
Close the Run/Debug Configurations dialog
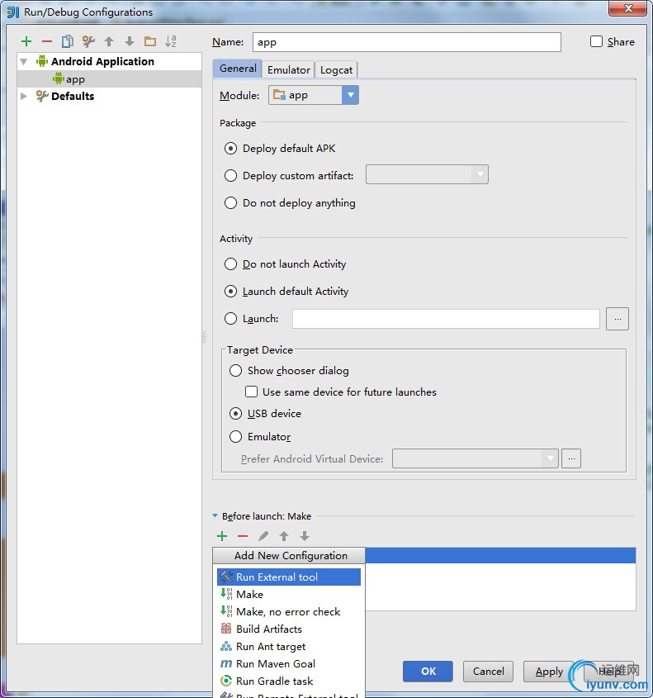click(627, 8)
